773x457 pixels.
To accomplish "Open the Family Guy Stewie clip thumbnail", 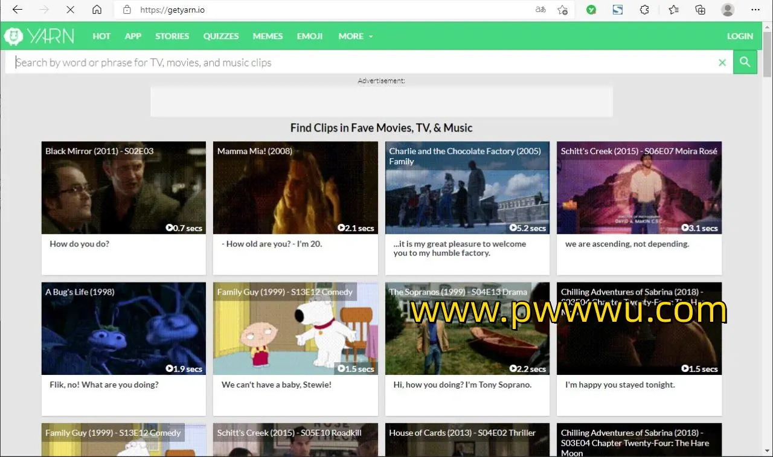I will click(x=295, y=329).
